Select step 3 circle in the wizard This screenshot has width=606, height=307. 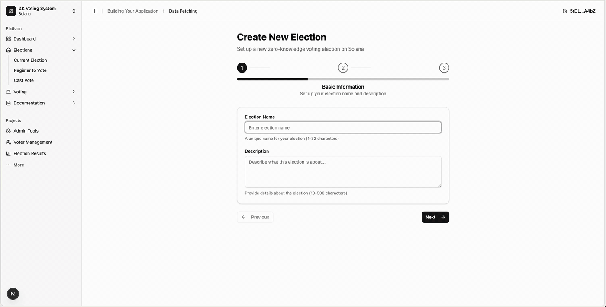444,67
